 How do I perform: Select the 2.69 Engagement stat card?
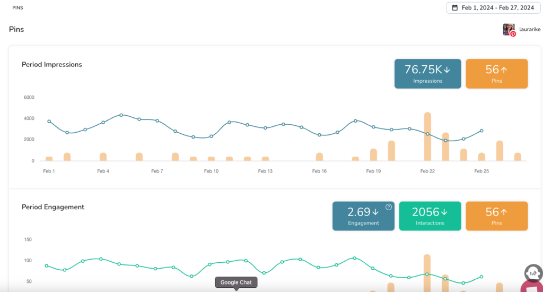(363, 216)
